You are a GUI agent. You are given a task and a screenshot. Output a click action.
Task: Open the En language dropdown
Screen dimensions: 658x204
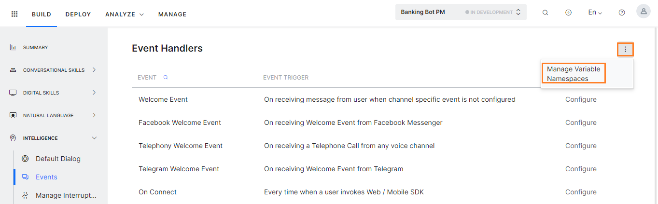(595, 13)
